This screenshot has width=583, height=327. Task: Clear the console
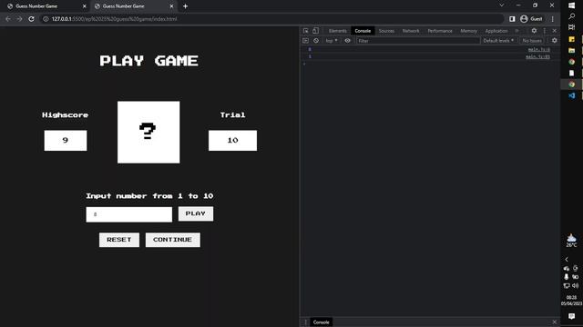(x=316, y=40)
